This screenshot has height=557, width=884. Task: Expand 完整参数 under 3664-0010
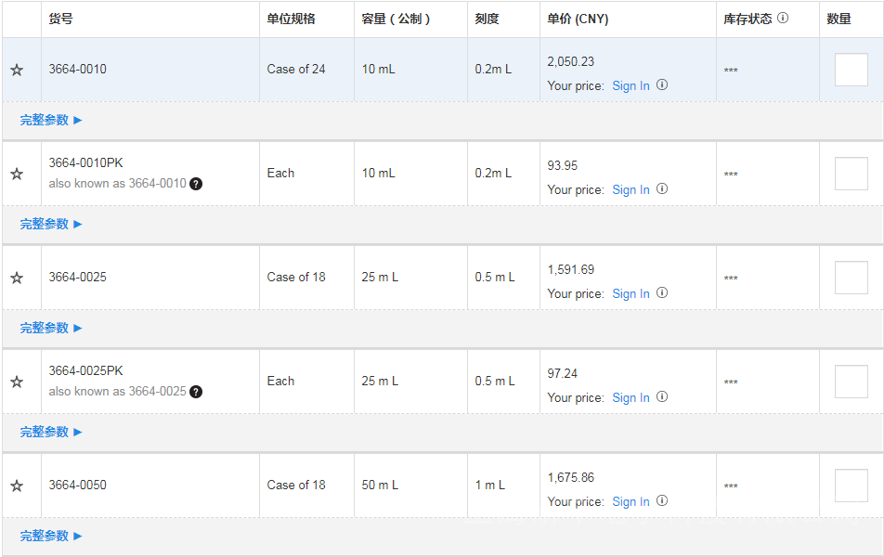[x=51, y=120]
